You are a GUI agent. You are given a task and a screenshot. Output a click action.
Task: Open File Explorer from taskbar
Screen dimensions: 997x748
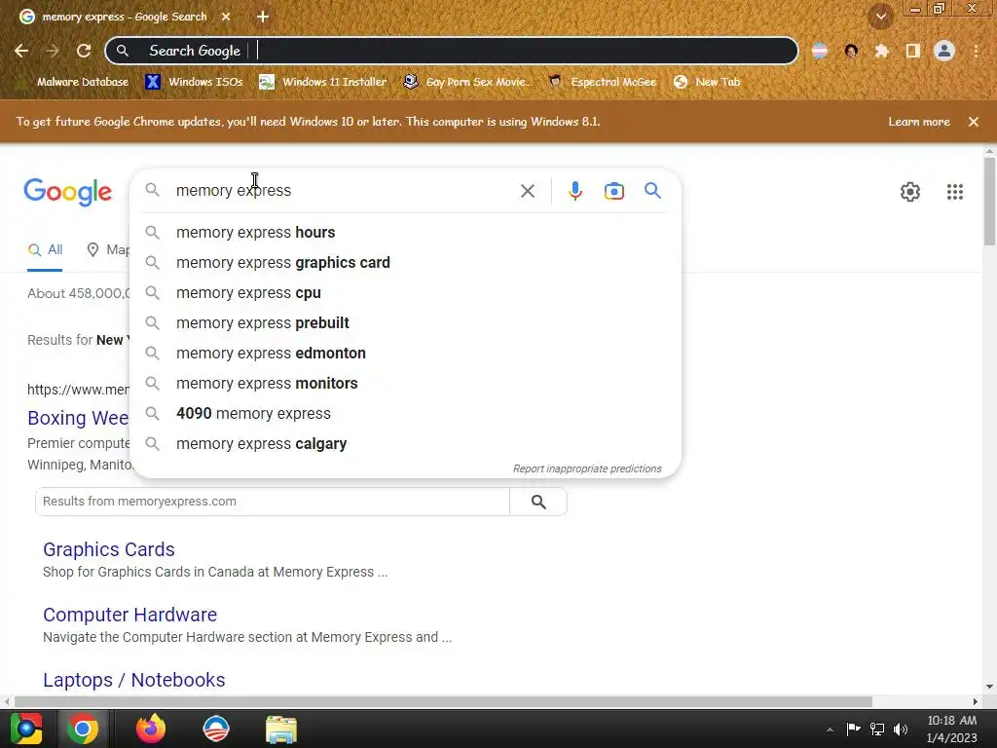[x=281, y=729]
